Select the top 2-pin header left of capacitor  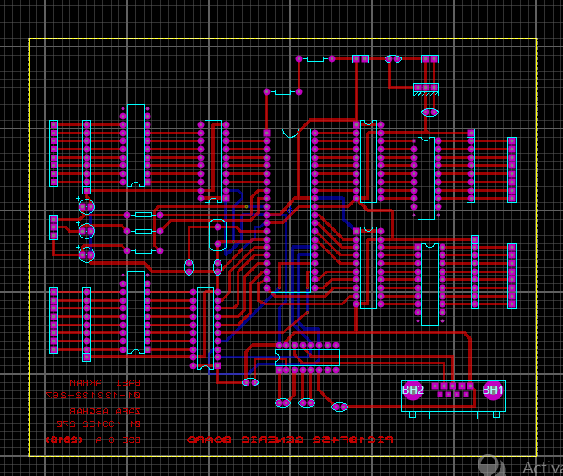point(360,59)
